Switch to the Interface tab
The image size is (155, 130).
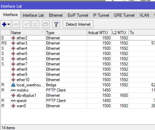click(10, 15)
